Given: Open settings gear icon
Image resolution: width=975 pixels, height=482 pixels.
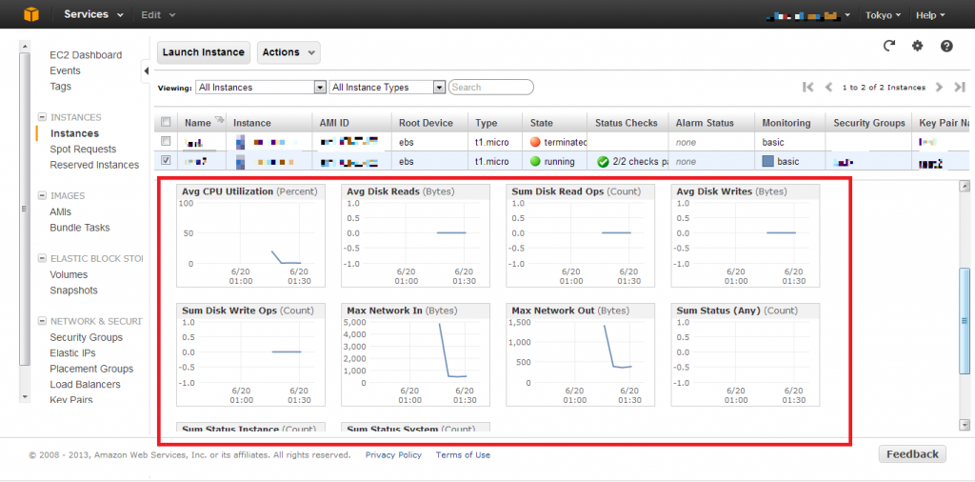Looking at the screenshot, I should point(917,46).
